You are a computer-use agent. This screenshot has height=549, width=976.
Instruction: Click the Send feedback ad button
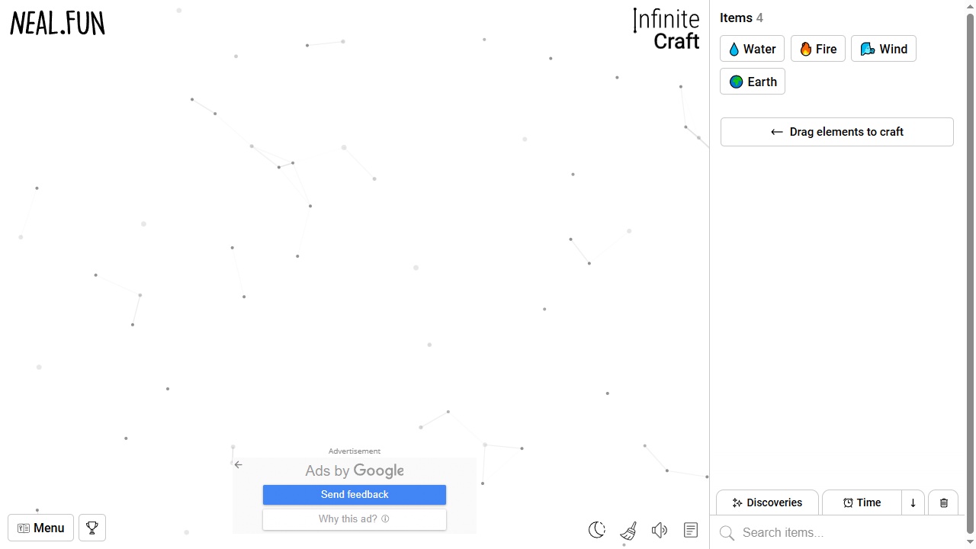click(355, 495)
